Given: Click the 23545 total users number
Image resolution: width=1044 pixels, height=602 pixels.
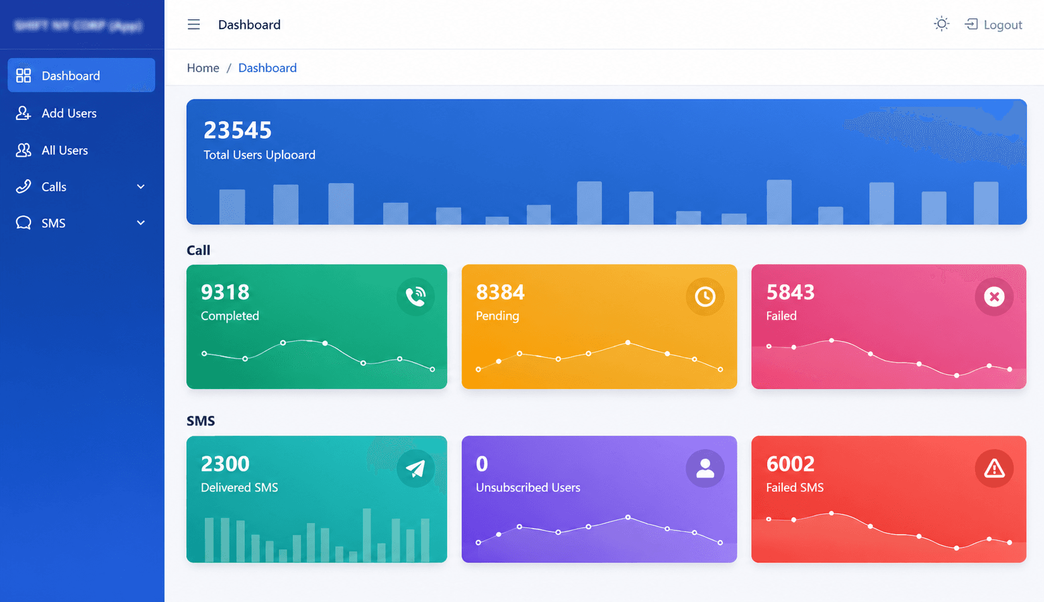Looking at the screenshot, I should [238, 130].
